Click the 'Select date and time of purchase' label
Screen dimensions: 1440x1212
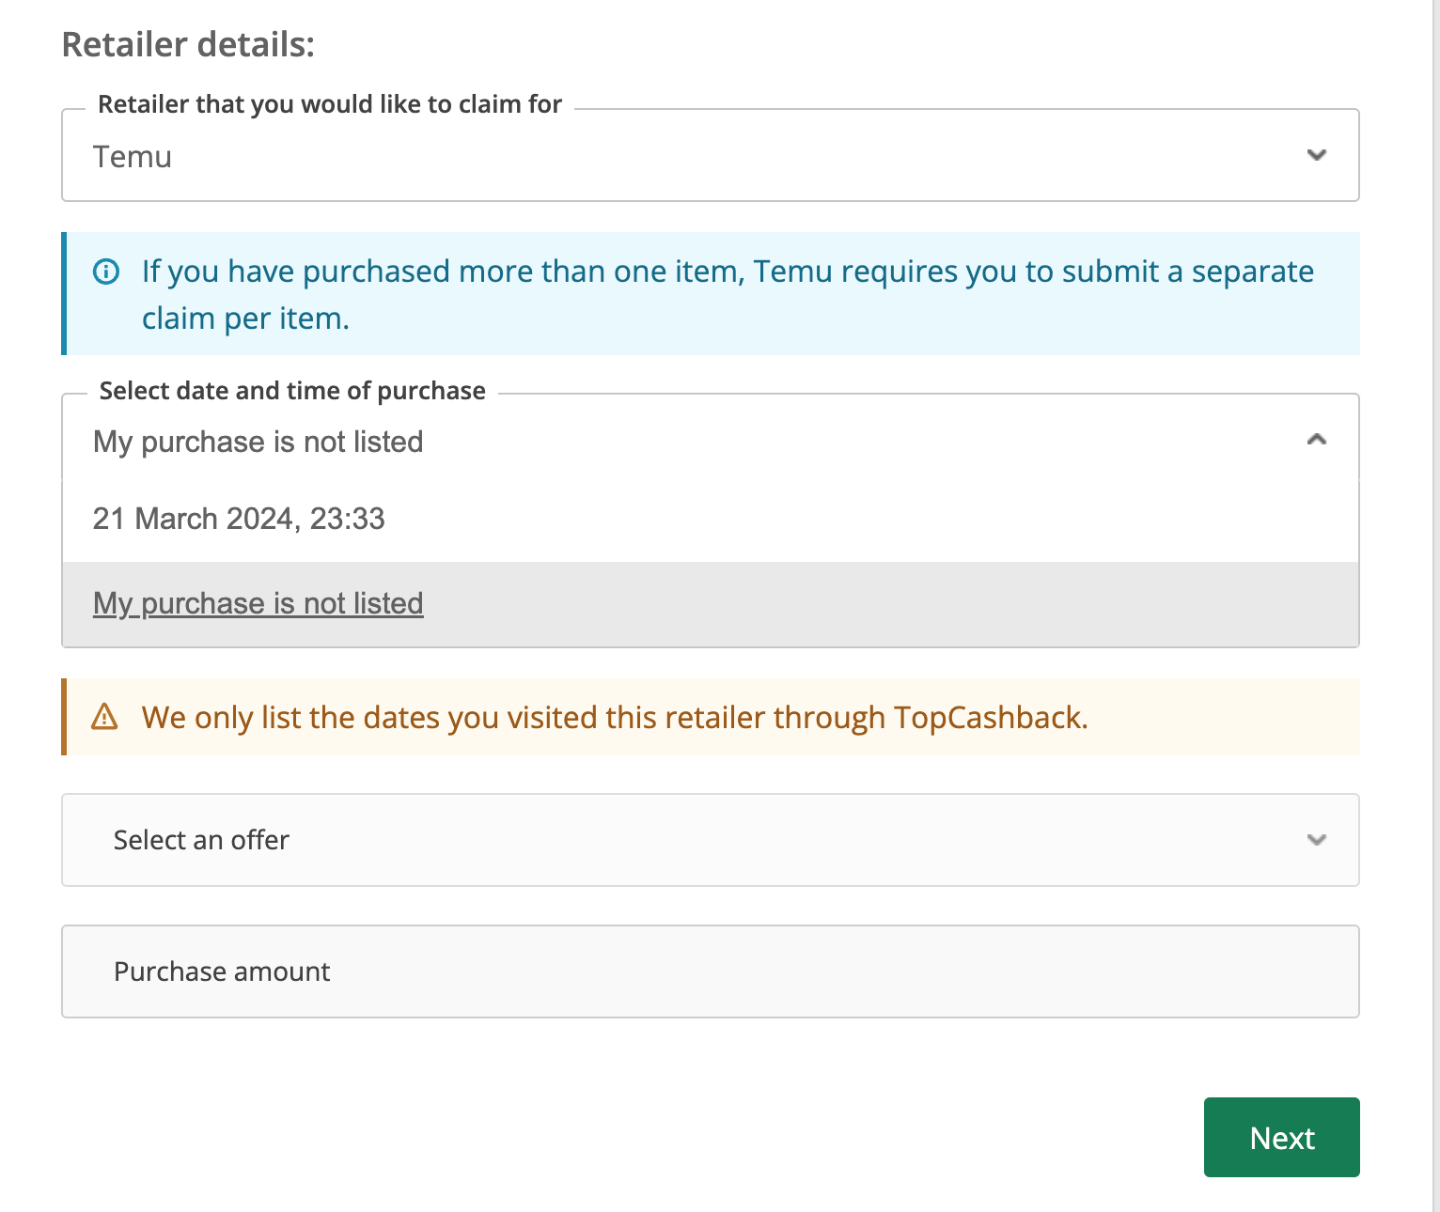pyautogui.click(x=292, y=391)
